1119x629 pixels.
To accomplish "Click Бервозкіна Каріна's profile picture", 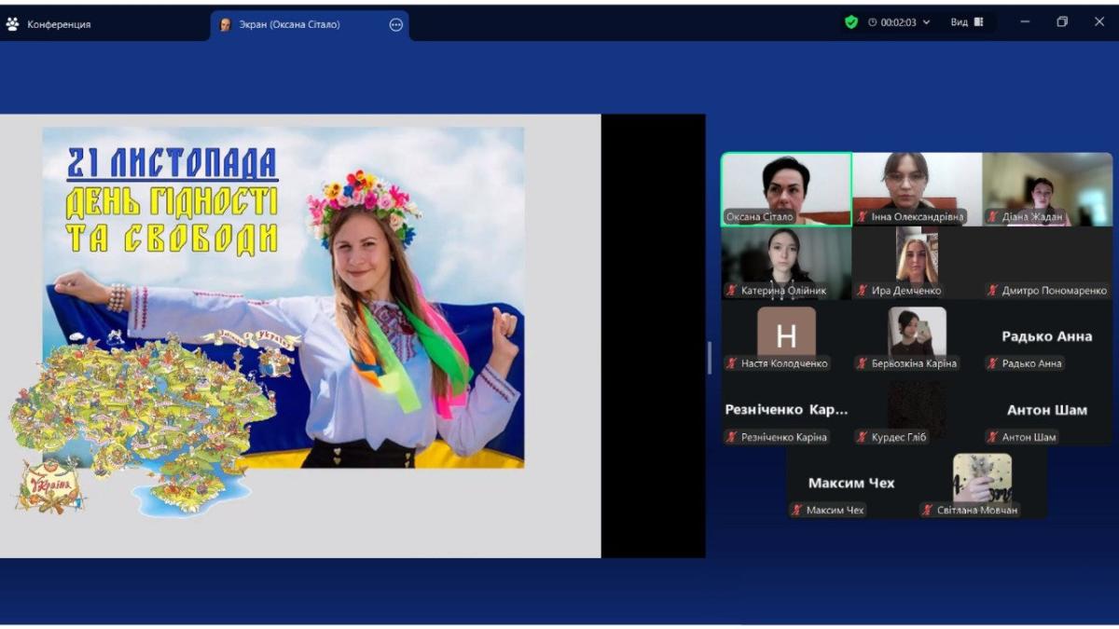I will pyautogui.click(x=917, y=331).
